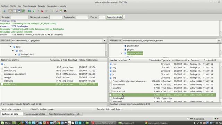Open the Ver menu

point(20,6)
